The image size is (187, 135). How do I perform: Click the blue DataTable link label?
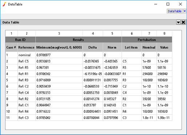coord(175,11)
